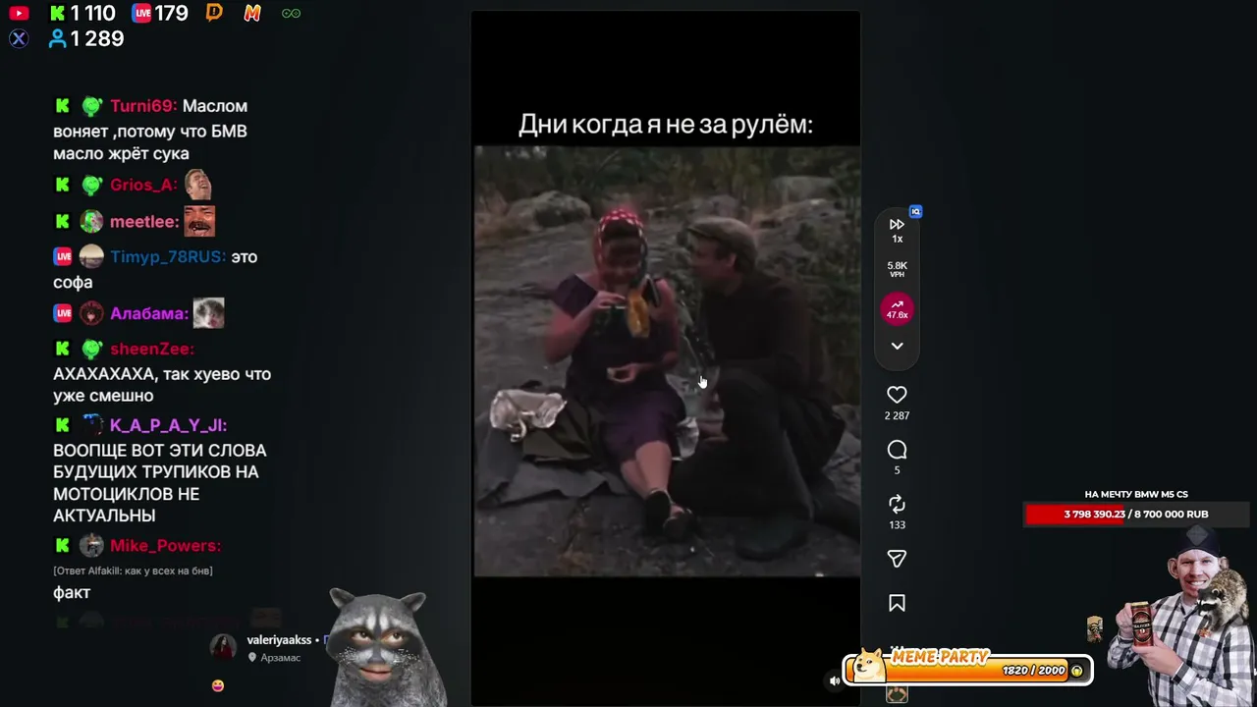This screenshot has height=707, width=1257.
Task: Click the blue total-viewers person icon
Action: [58, 39]
